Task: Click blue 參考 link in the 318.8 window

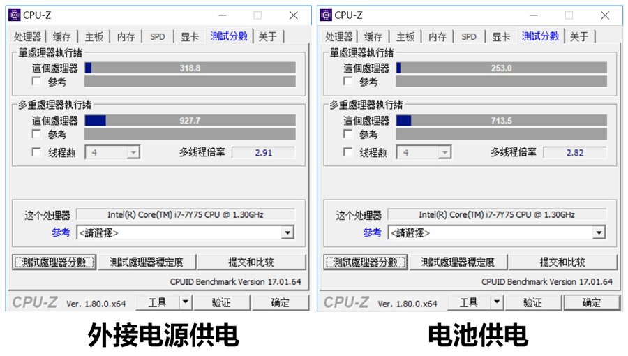Action: (x=60, y=232)
